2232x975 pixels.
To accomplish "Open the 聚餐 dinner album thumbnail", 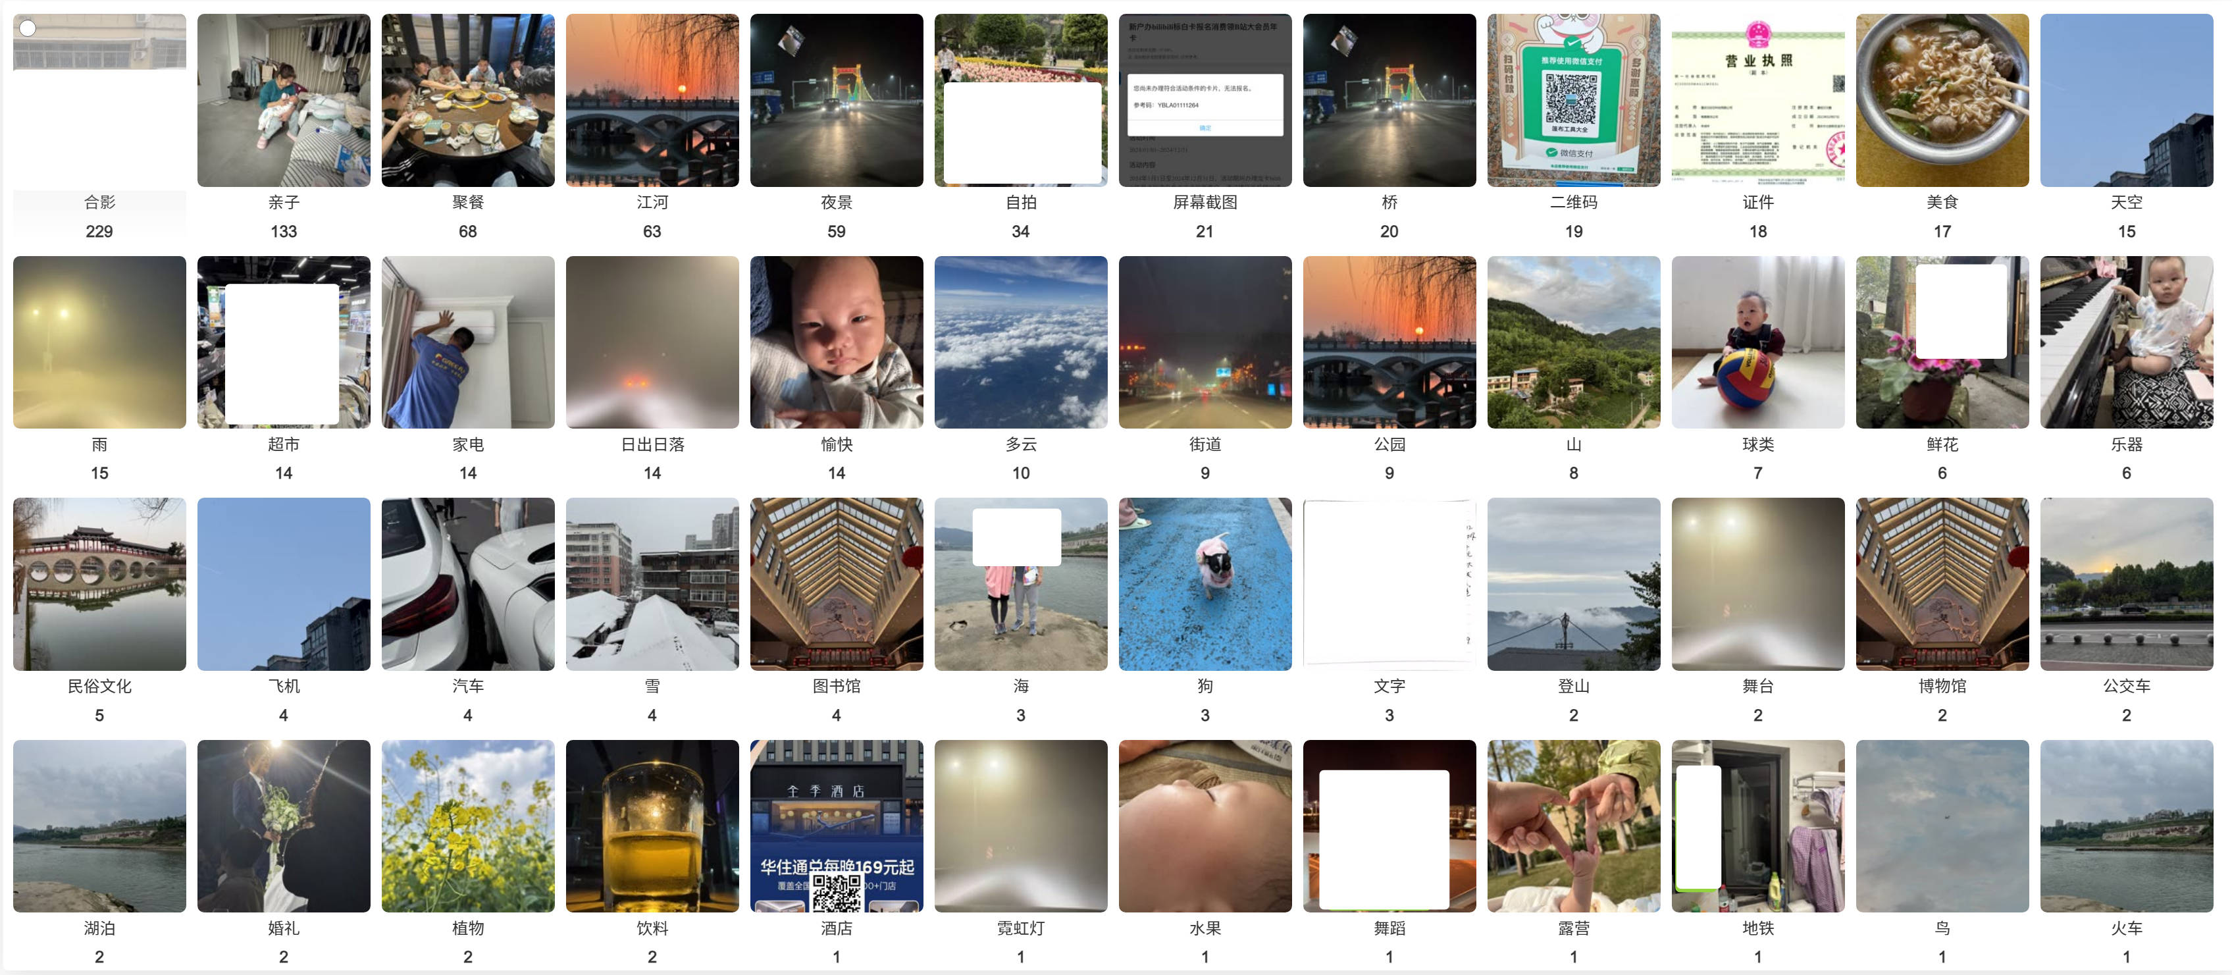I will (x=468, y=99).
